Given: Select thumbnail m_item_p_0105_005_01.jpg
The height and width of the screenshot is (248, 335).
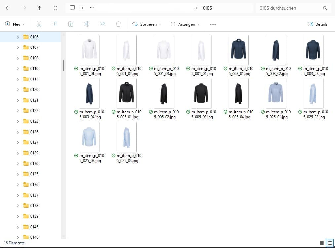Looking at the screenshot, I should coord(127,93).
